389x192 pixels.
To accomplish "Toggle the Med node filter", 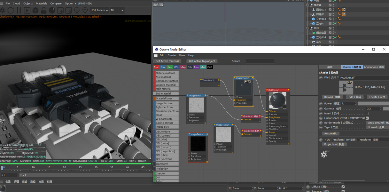I will point(203,67).
